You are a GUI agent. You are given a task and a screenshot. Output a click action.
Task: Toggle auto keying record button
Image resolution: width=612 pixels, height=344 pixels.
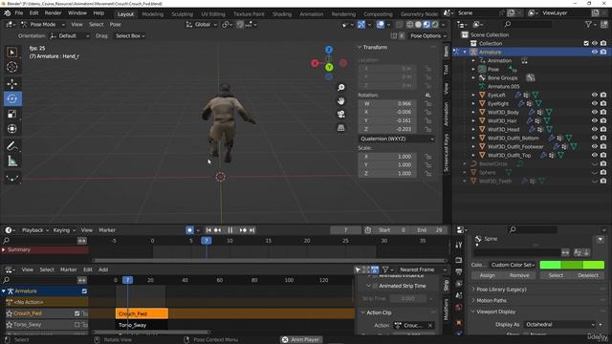click(x=189, y=230)
